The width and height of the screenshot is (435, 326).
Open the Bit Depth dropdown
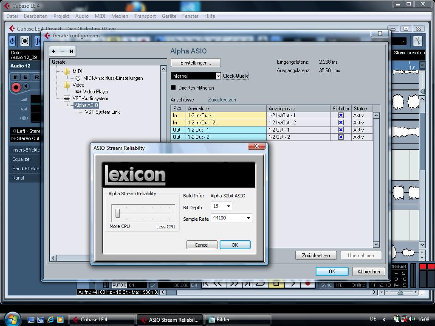pyautogui.click(x=221, y=206)
